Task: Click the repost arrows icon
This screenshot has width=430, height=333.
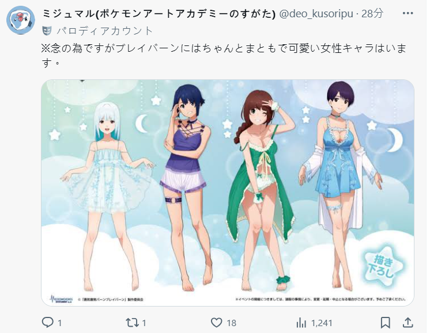Action: [132, 323]
